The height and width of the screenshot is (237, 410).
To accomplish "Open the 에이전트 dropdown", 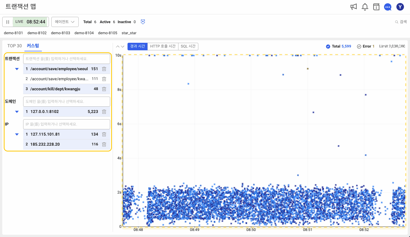I will click(65, 22).
